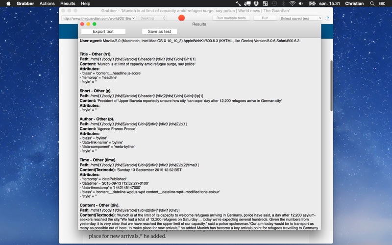Click the red record indicator button

(181, 18)
